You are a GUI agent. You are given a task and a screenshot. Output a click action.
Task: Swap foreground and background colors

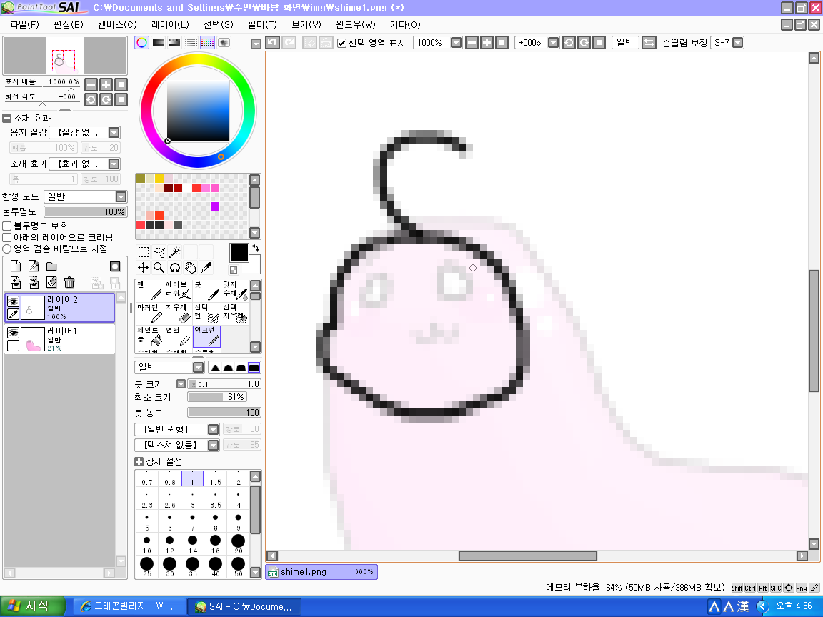(x=256, y=249)
